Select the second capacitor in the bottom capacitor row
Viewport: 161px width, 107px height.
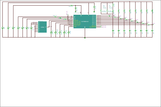119,30
